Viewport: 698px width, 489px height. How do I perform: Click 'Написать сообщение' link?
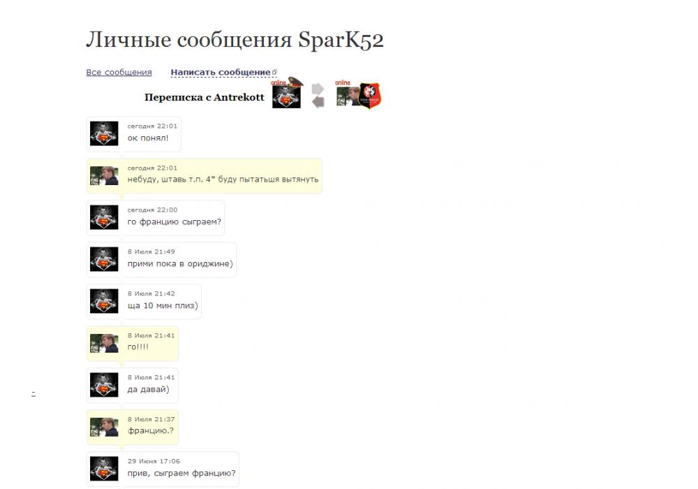[x=221, y=72]
